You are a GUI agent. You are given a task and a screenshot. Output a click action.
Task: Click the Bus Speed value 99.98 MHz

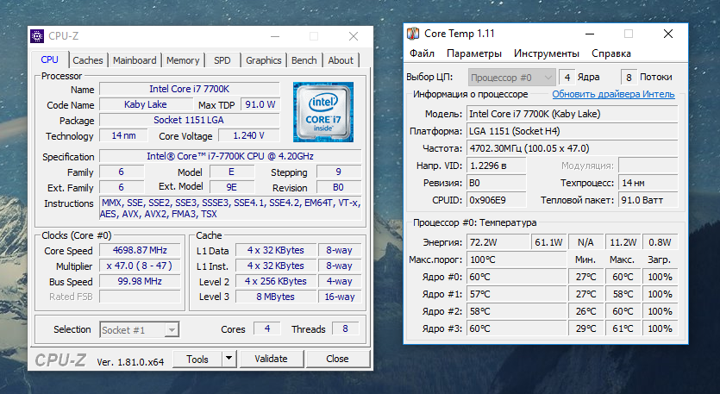click(x=140, y=281)
